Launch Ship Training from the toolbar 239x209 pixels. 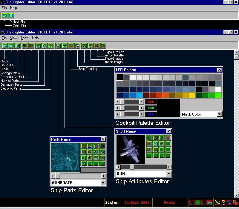[x=71, y=46]
